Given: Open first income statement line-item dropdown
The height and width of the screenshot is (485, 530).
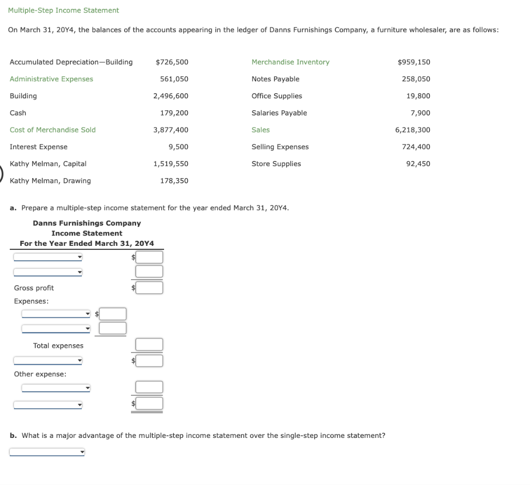Looking at the screenshot, I should click(x=48, y=257).
